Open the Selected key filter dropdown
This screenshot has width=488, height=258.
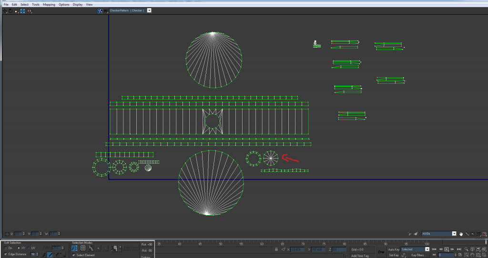pos(427,249)
